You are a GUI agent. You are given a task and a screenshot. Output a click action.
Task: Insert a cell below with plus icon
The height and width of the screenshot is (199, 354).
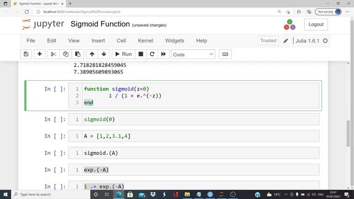(x=39, y=54)
